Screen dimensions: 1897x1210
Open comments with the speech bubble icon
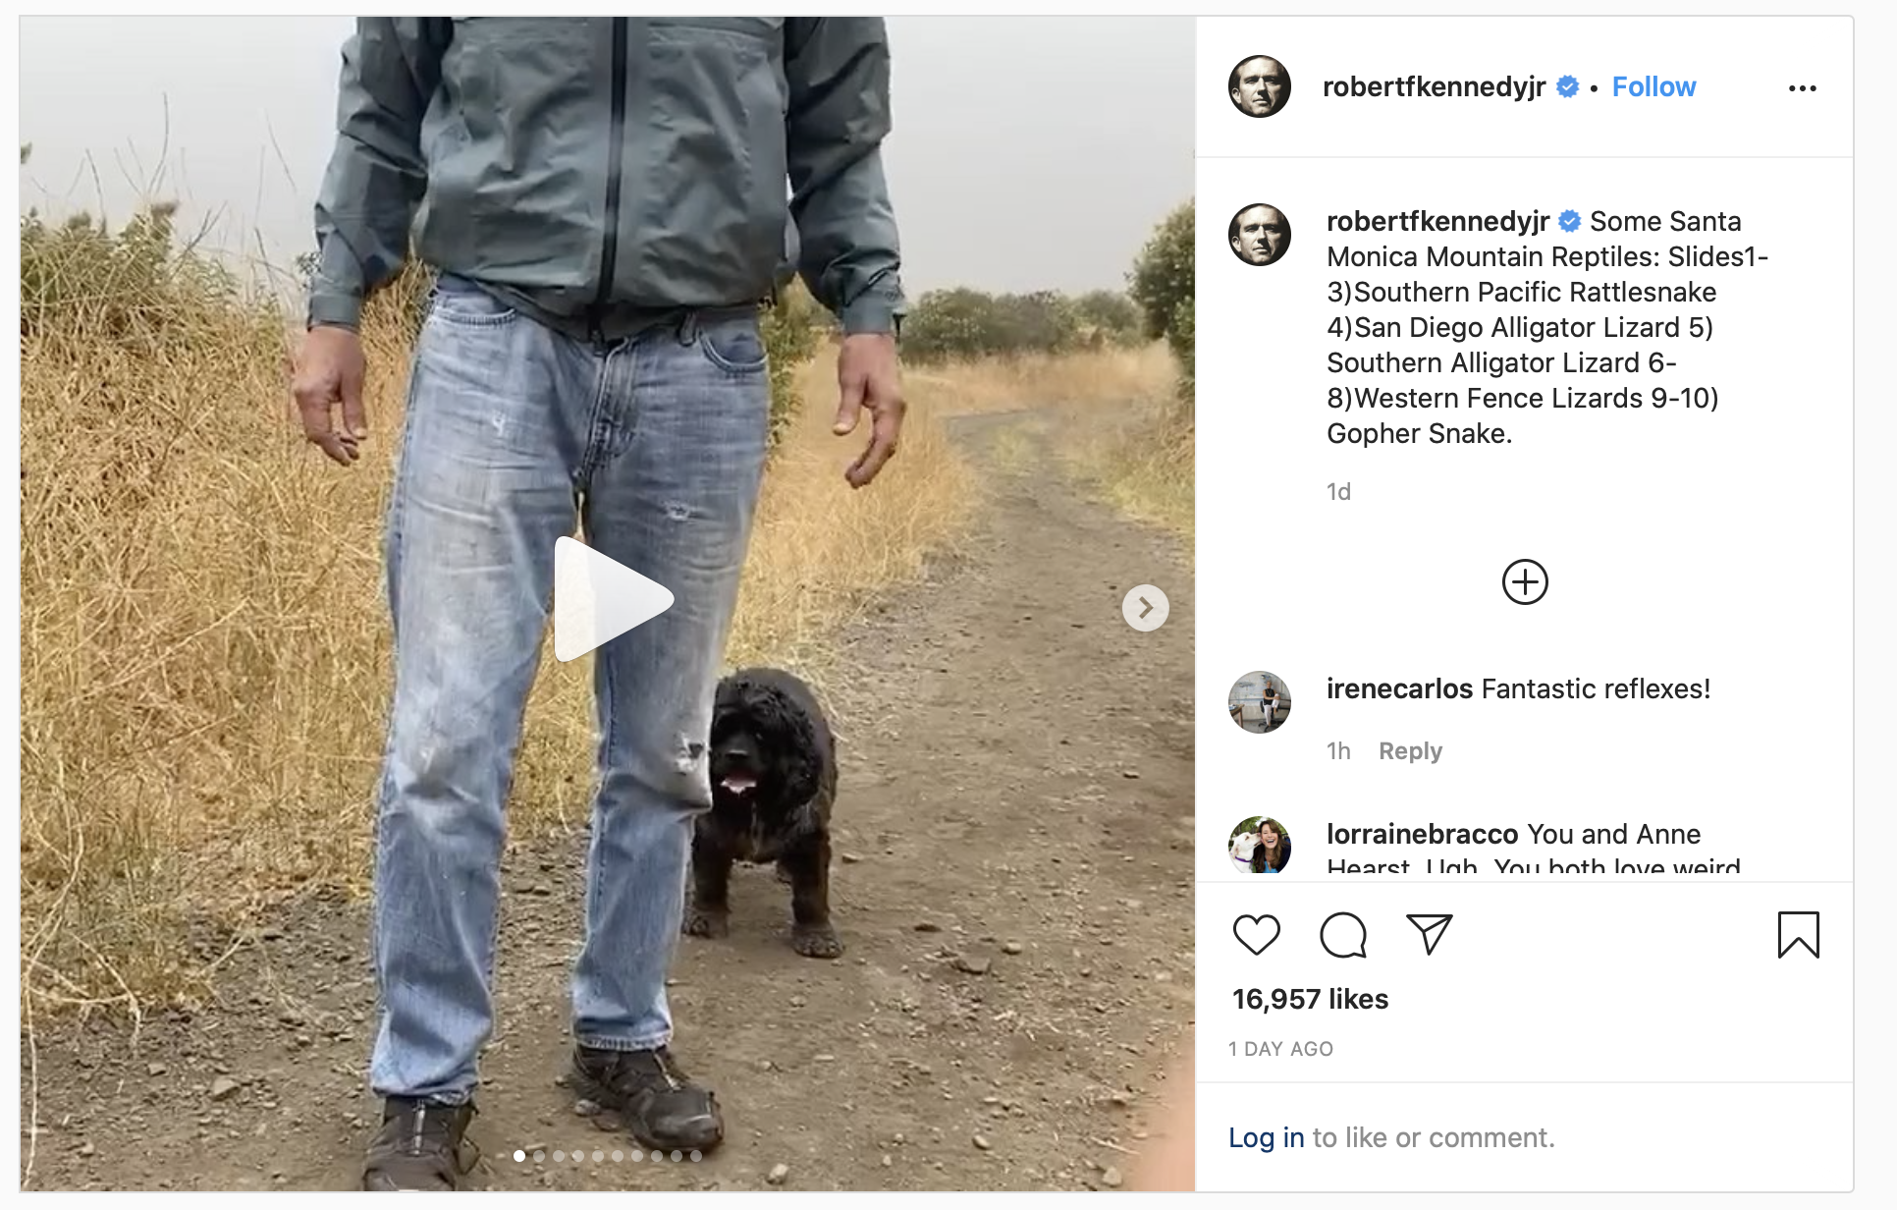click(x=1343, y=934)
